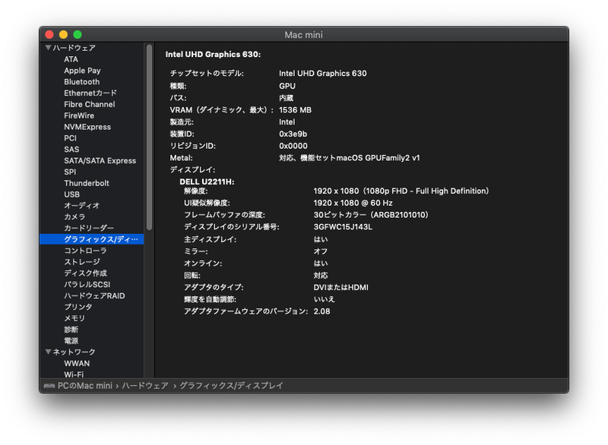Click the ミラー value オフ
Viewport: 608px width, 445px height.
click(321, 251)
